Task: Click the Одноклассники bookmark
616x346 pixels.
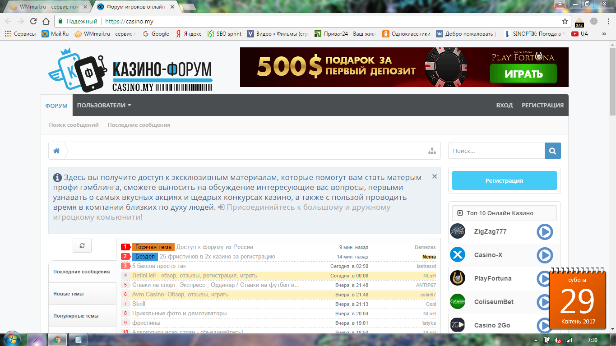Action: [x=407, y=34]
